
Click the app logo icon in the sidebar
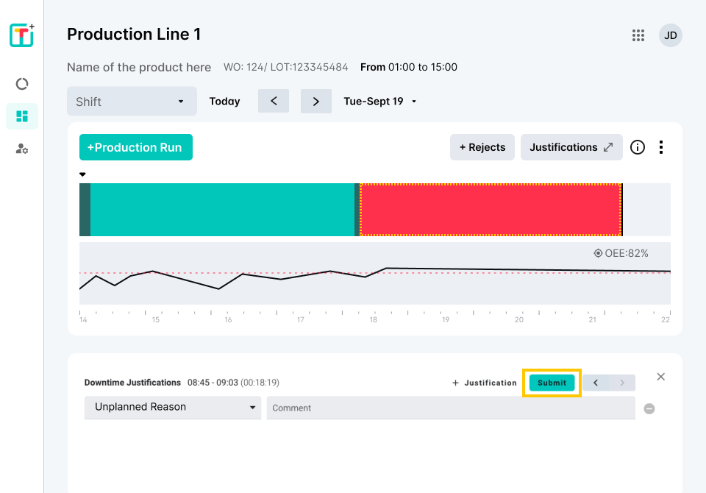[x=22, y=35]
